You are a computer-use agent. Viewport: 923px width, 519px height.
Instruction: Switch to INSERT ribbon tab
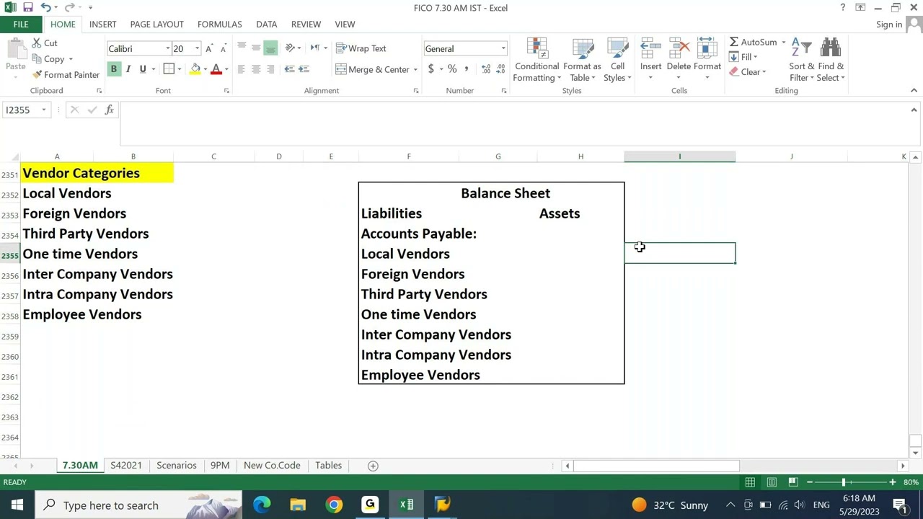(102, 25)
